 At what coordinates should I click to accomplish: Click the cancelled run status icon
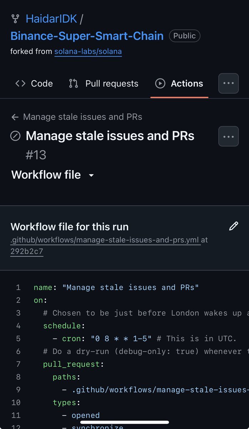(x=15, y=136)
